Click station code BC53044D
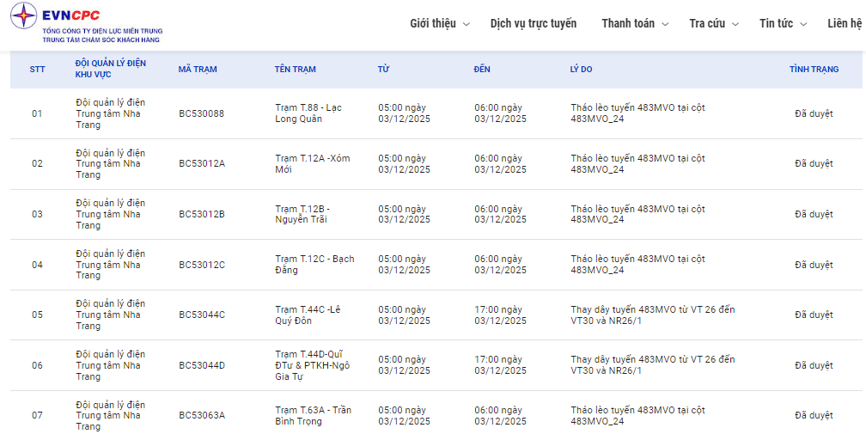The height and width of the screenshot is (440, 866). (202, 365)
